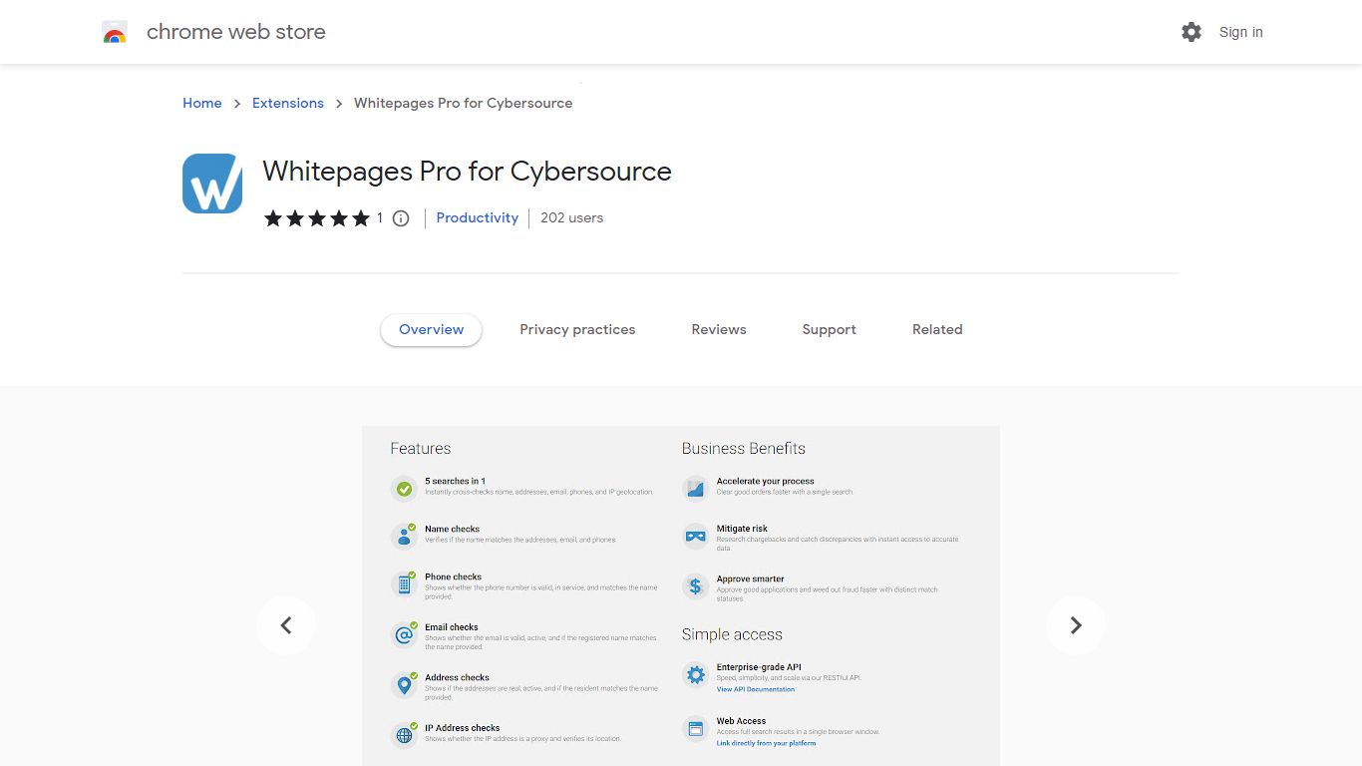
Task: Click the Enterprise-grade API gear icon
Action: pos(695,675)
